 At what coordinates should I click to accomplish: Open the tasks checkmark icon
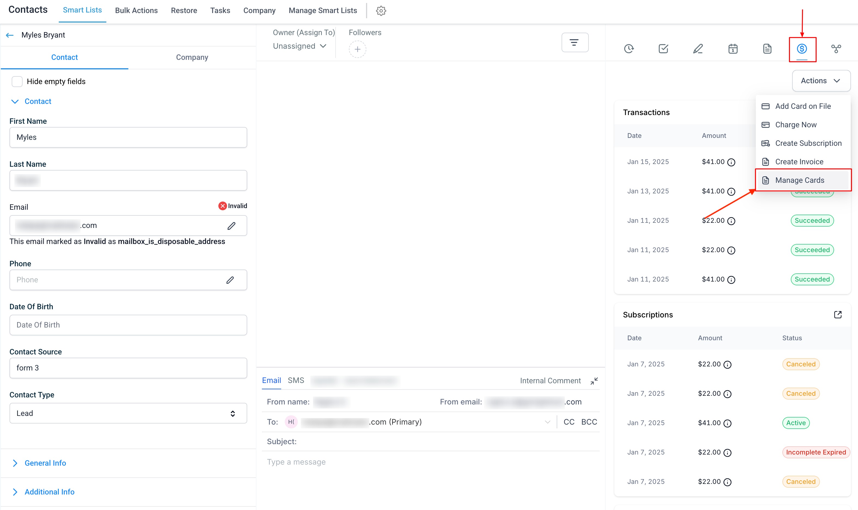click(x=663, y=49)
